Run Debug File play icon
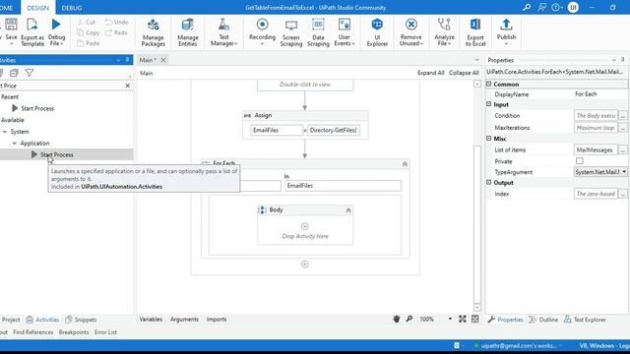 pyautogui.click(x=56, y=25)
